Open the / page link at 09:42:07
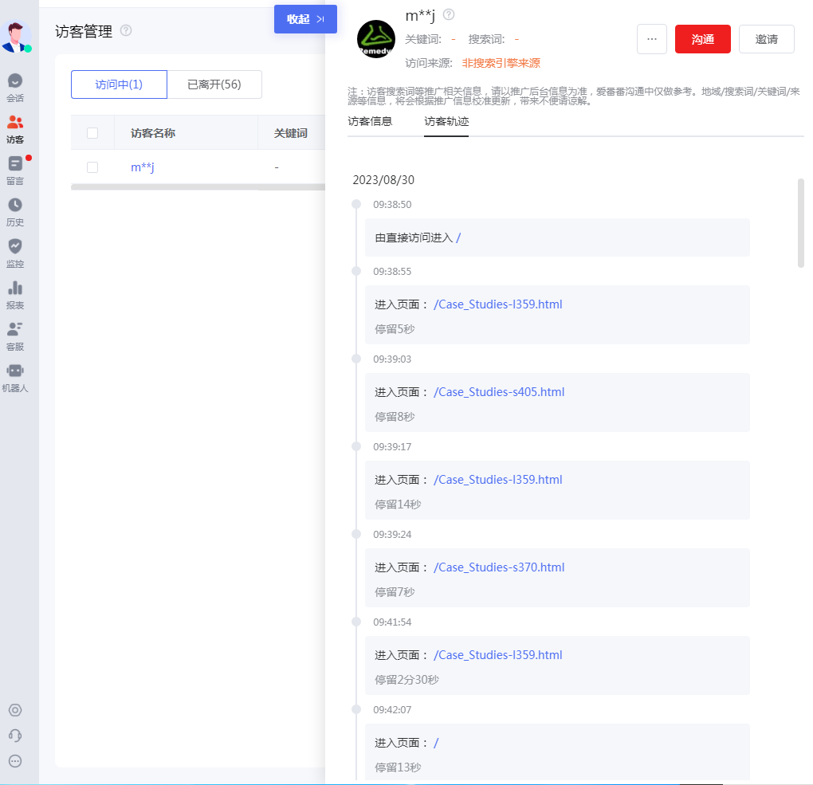 pyautogui.click(x=436, y=743)
